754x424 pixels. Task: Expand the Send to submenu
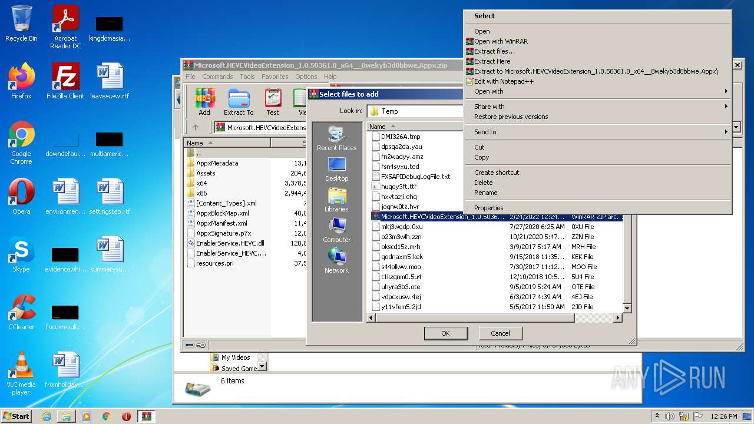(x=597, y=132)
